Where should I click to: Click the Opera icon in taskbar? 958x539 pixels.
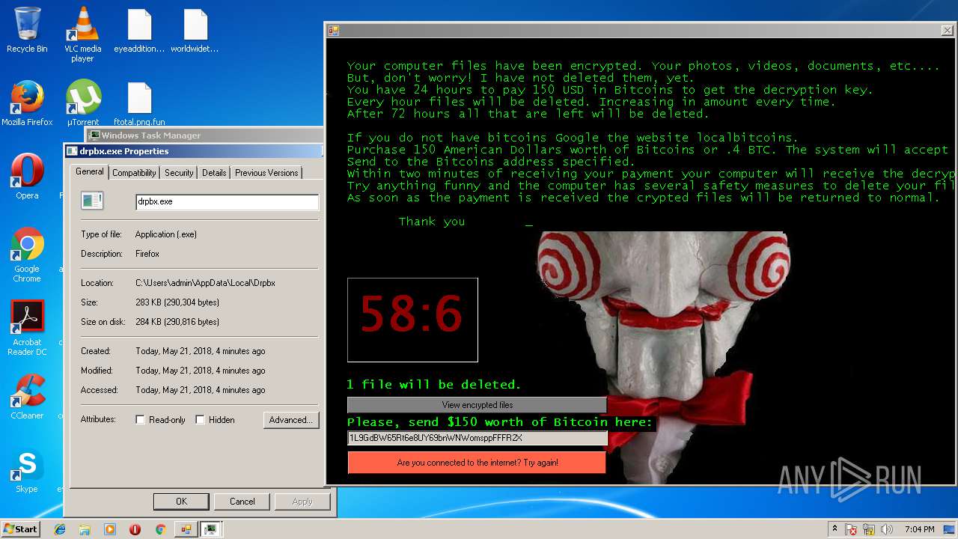135,529
